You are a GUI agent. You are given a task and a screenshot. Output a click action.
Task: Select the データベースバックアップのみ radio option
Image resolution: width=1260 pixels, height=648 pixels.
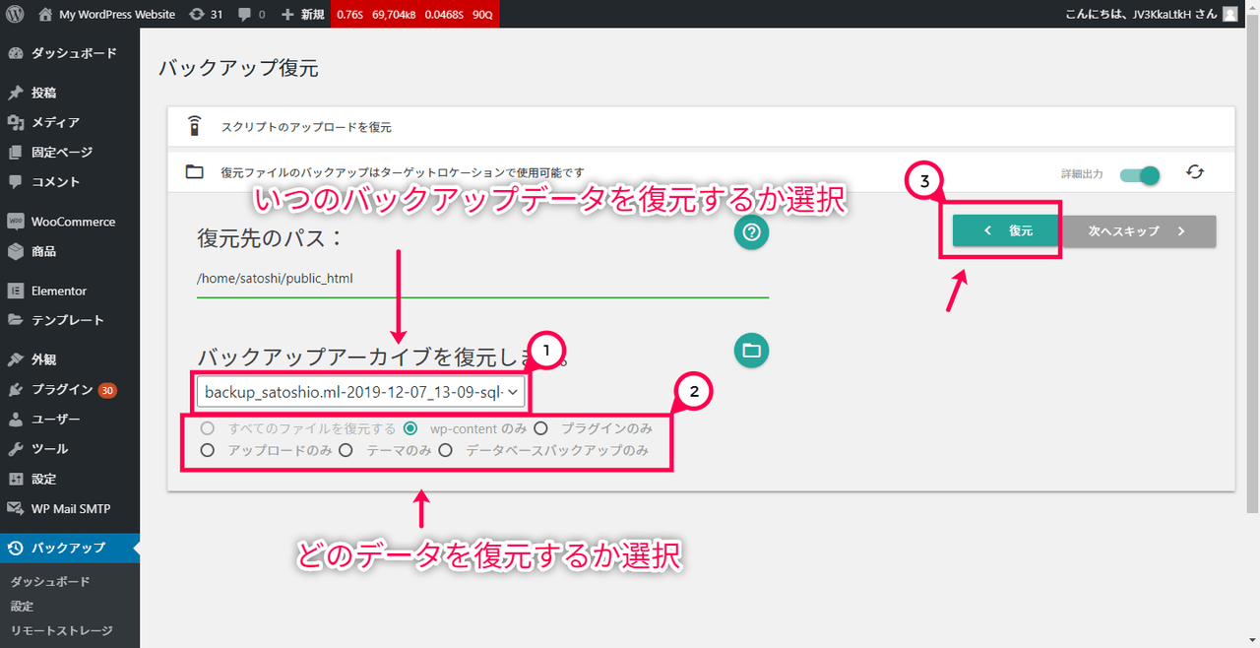coord(445,450)
